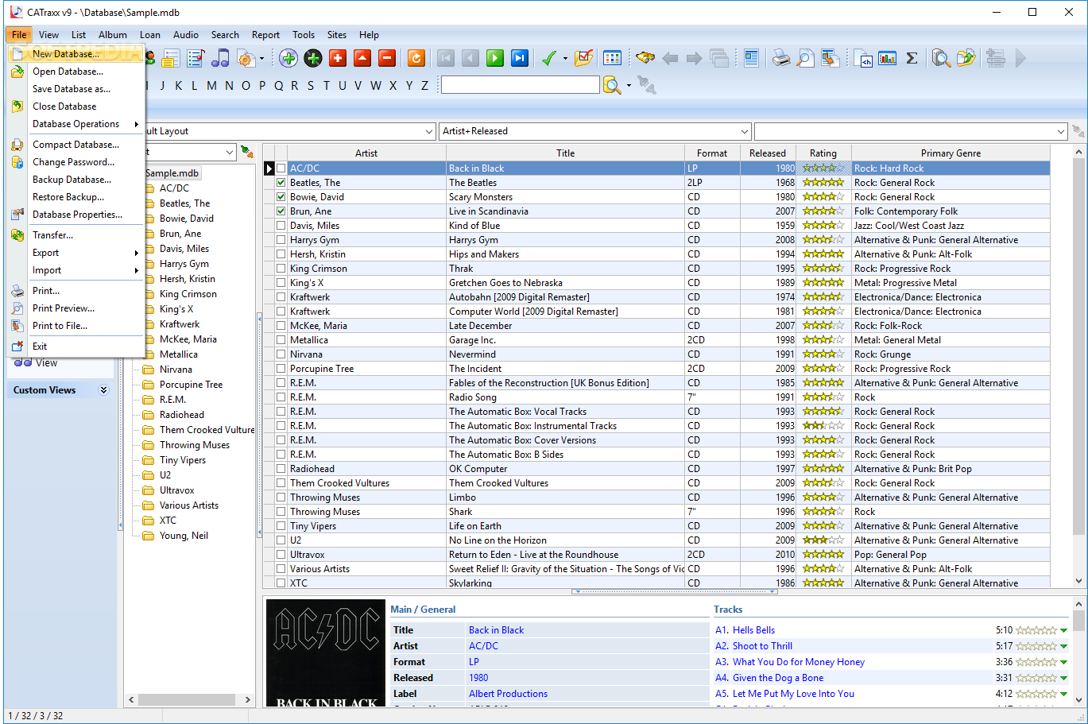Click the star rating for Hells Bells track
The image size is (1088, 724).
1036,630
